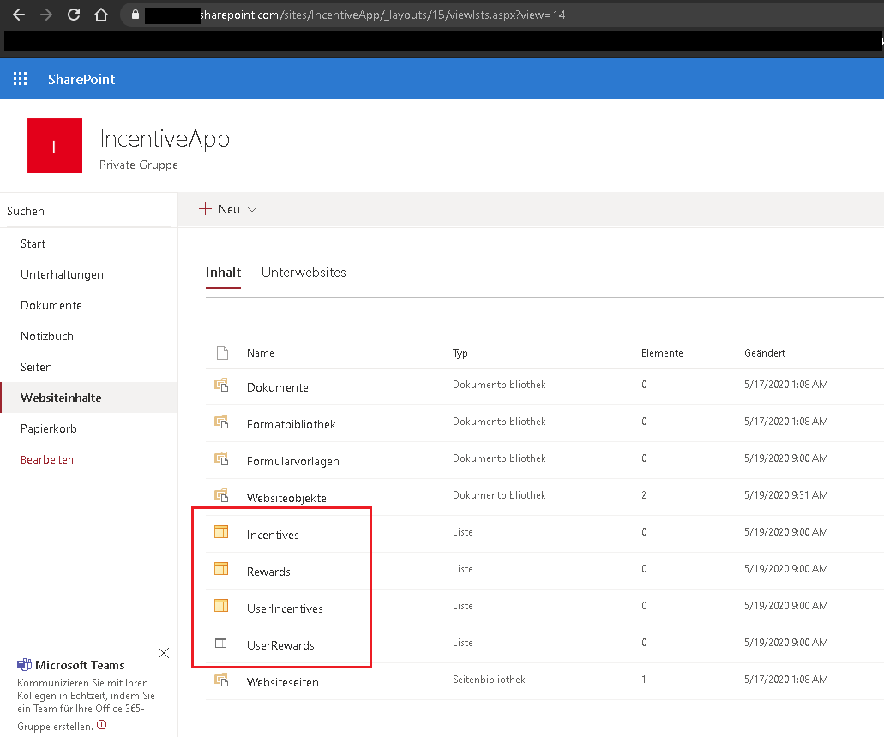Viewport: 884px width, 737px height.
Task: Open the Dokumente library name link
Action: pos(278,387)
